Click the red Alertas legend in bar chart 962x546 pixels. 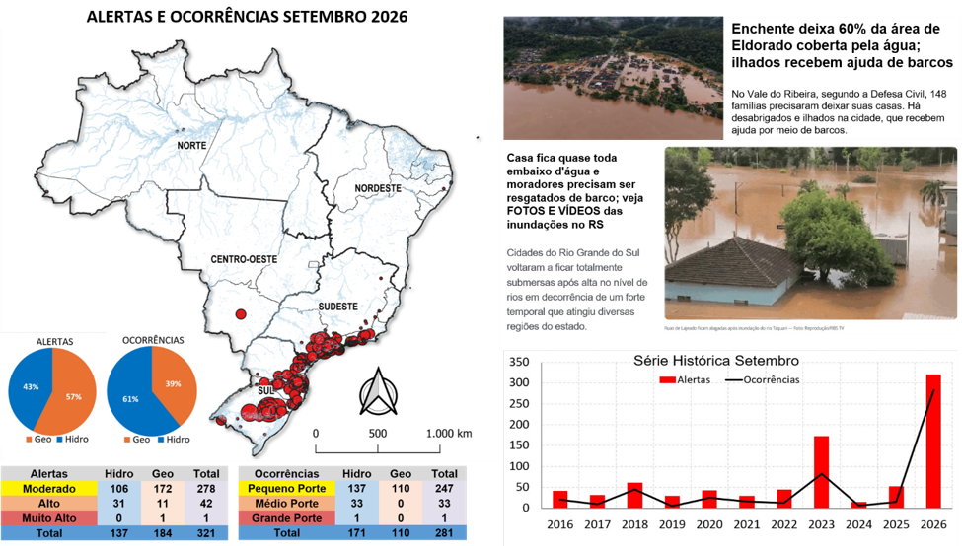pyautogui.click(x=685, y=379)
